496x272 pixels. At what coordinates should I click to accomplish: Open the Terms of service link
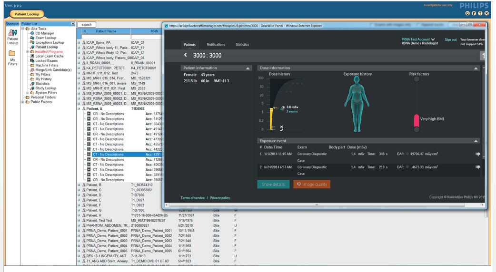(193, 198)
